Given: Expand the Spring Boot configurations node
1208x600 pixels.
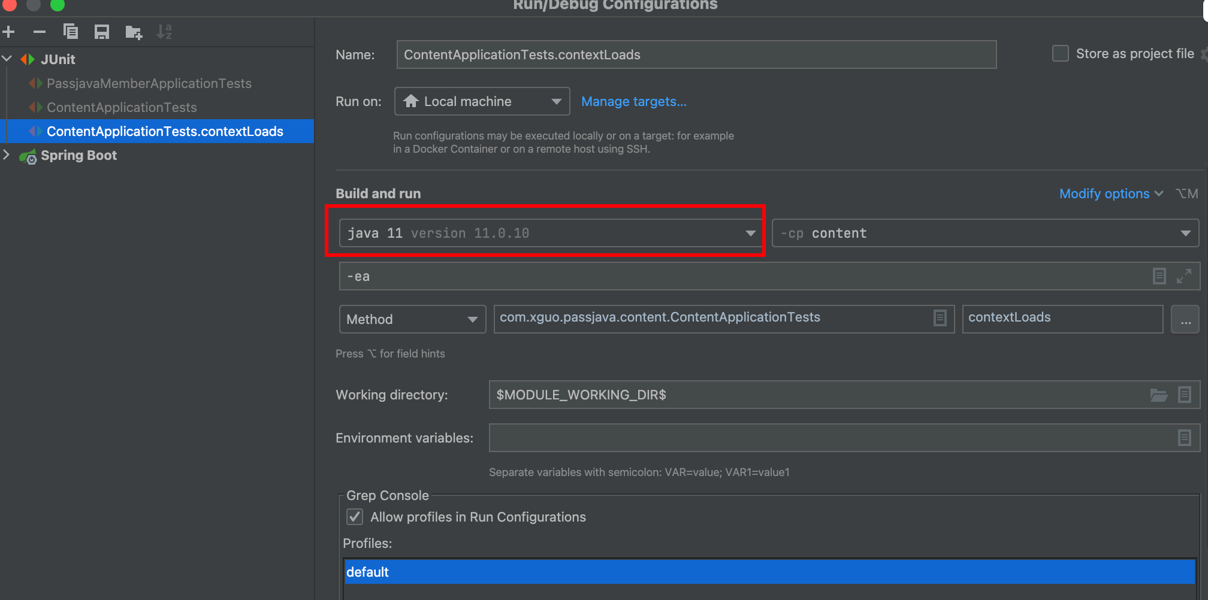Looking at the screenshot, I should [x=7, y=155].
